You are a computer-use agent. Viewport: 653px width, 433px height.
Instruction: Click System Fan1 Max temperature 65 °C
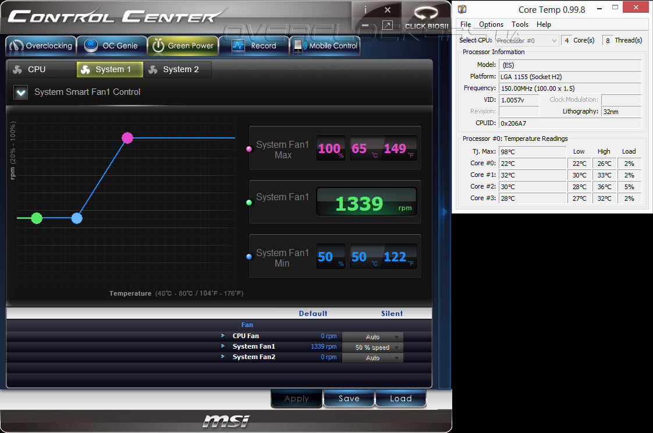[364, 148]
